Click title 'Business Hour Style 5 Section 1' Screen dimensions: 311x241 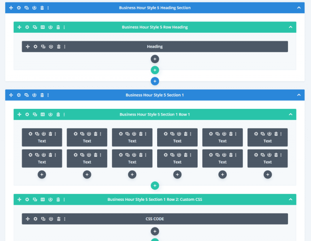[155, 95]
